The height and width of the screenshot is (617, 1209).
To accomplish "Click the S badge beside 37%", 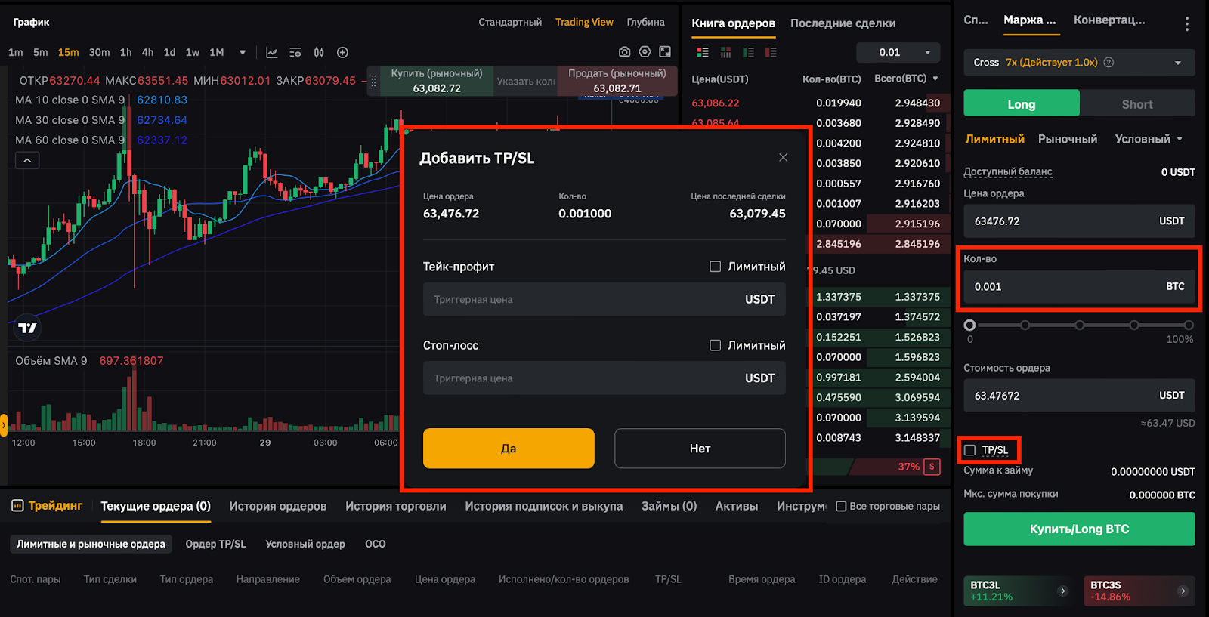I will click(932, 467).
